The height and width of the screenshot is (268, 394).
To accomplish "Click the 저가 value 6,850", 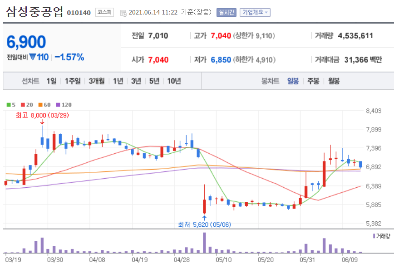I will coord(221,60).
